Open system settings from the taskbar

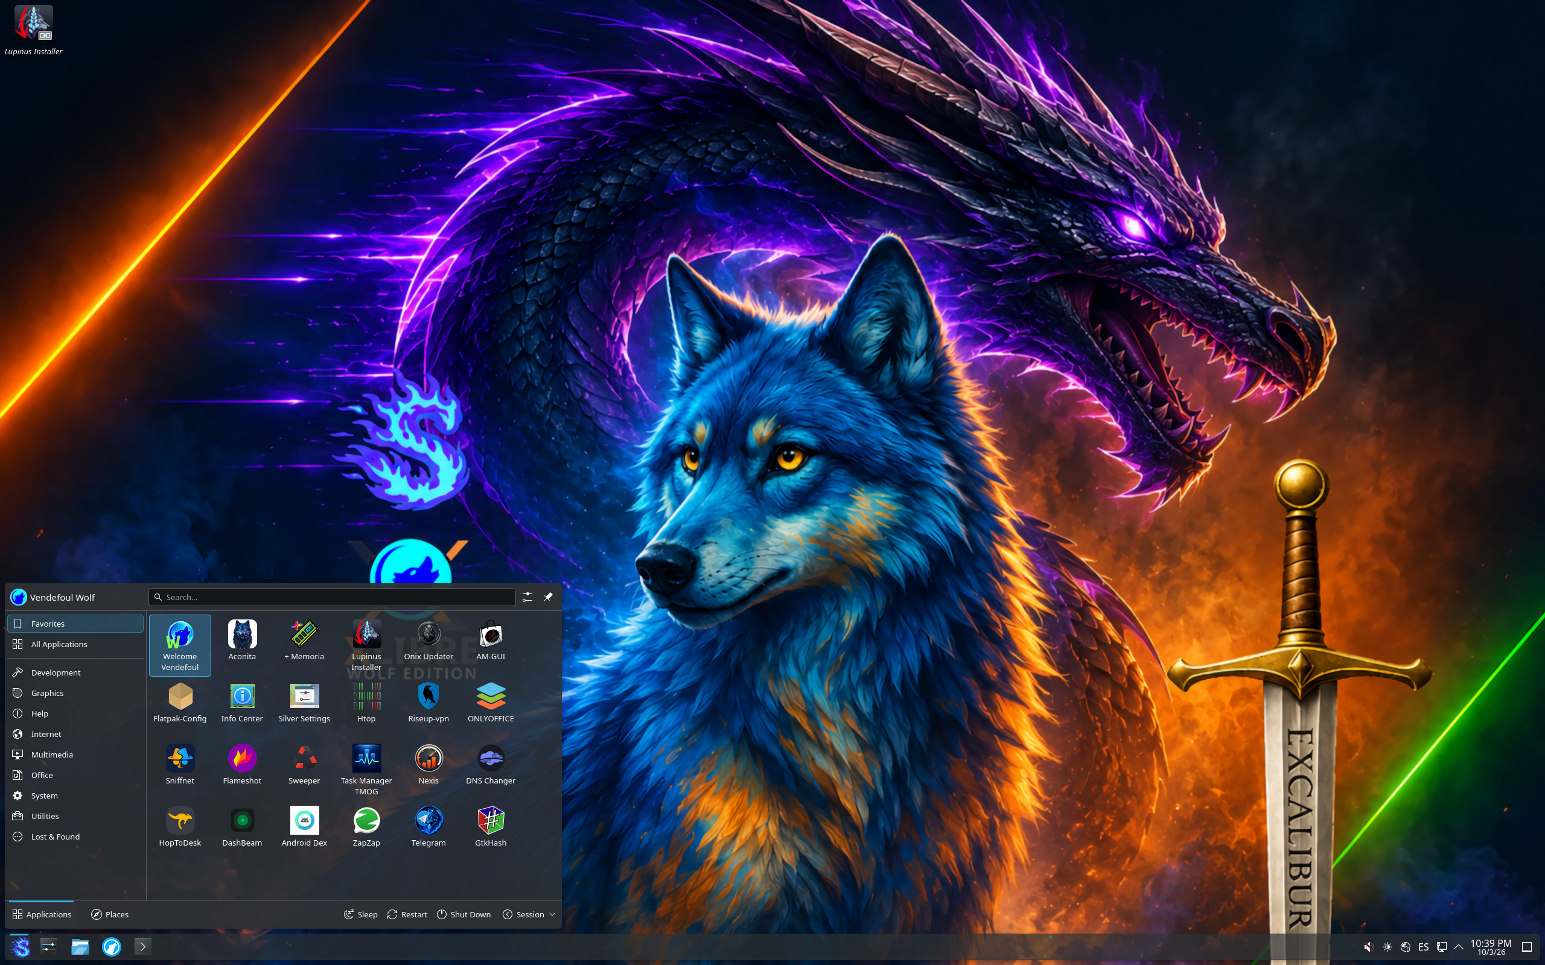[49, 946]
